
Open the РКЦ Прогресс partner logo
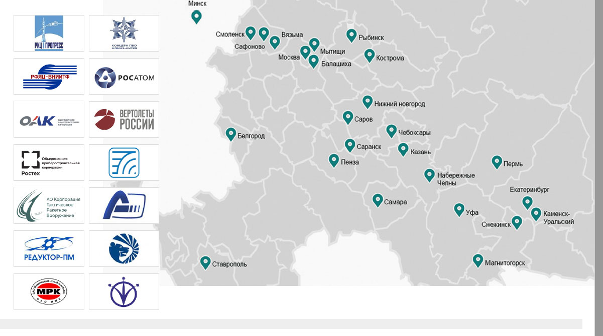pyautogui.click(x=49, y=33)
